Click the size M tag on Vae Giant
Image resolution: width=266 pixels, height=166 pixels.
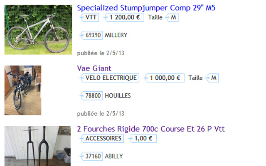click(212, 78)
